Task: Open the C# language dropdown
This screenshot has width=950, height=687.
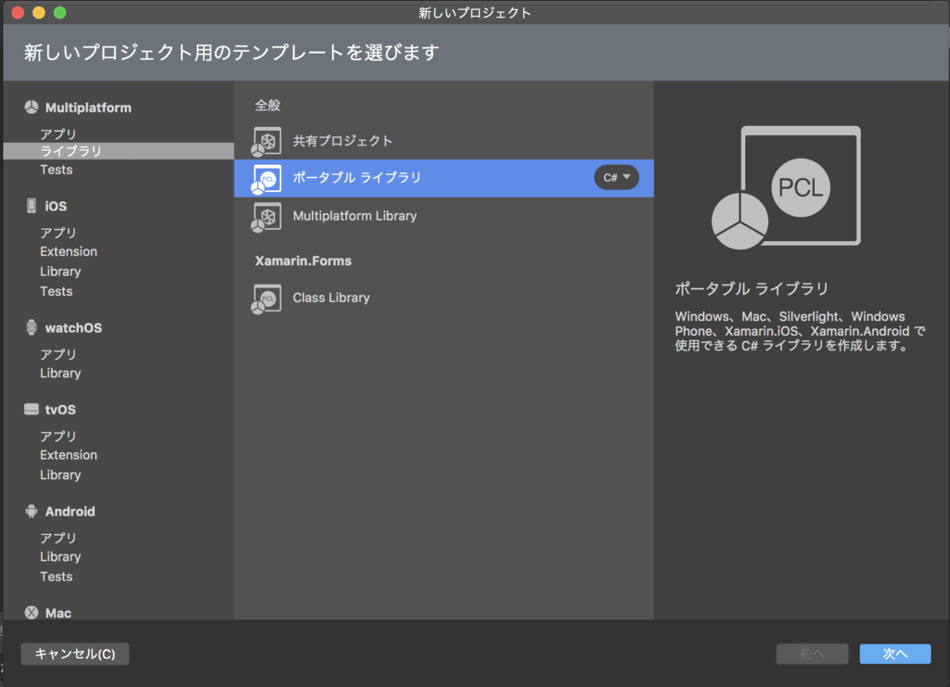Action: click(617, 177)
